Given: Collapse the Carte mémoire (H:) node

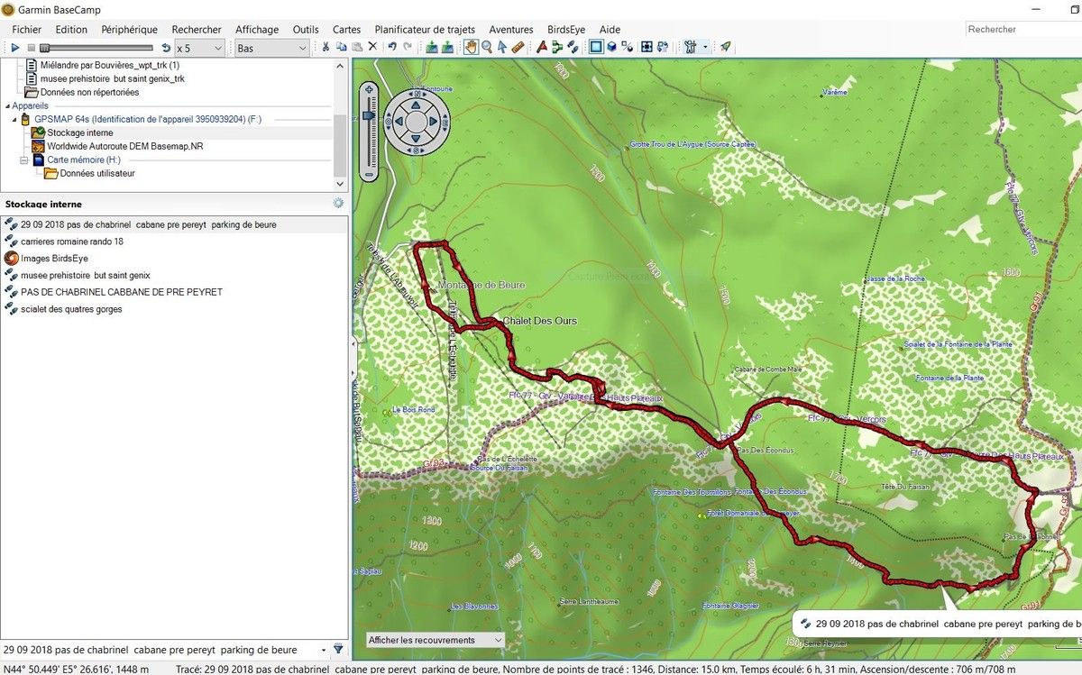Looking at the screenshot, I should [x=24, y=160].
